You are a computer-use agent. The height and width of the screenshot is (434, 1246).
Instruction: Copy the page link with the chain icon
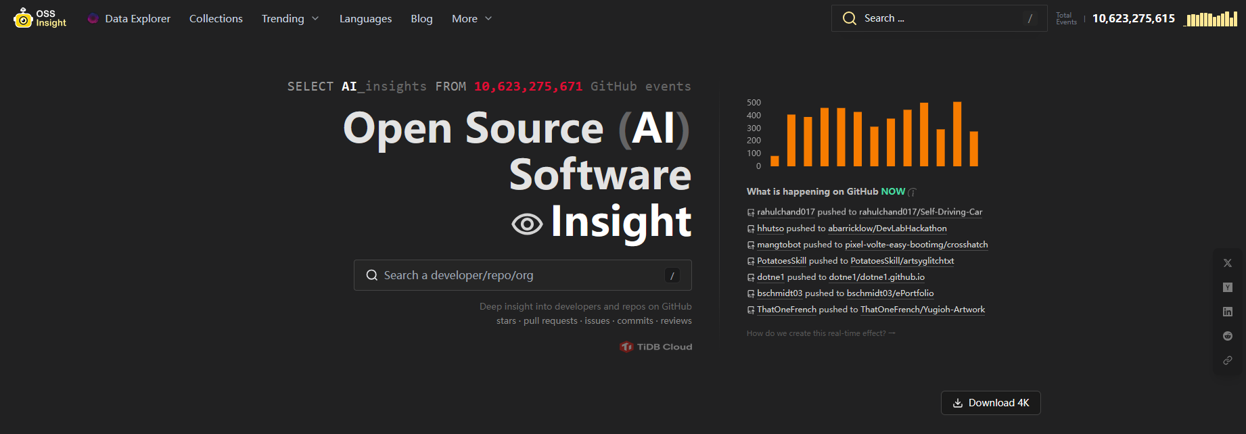click(1228, 360)
